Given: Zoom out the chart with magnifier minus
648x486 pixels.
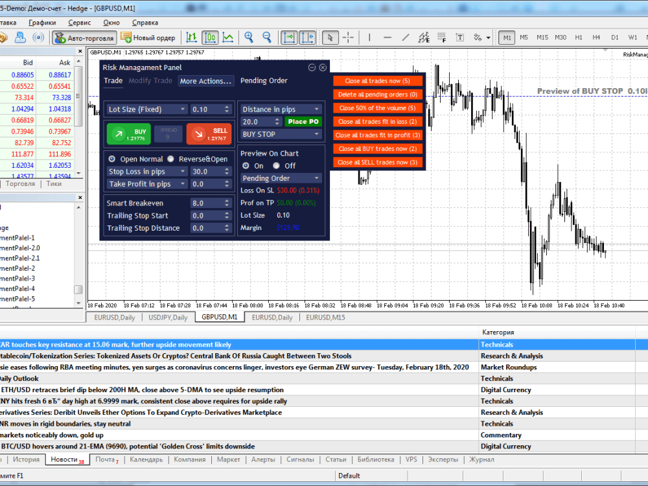Looking at the screenshot, I should coord(267,38).
